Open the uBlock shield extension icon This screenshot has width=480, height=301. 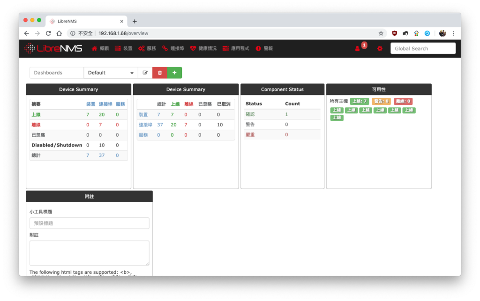(394, 33)
